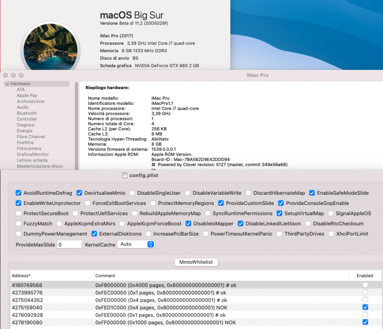Open Lettore scheda sidebar item
Viewport: 383px width, 329px height.
coord(32,161)
